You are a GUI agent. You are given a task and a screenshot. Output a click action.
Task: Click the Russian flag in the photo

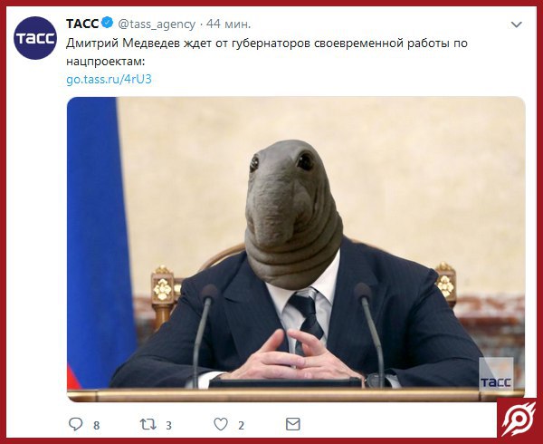[99, 243]
